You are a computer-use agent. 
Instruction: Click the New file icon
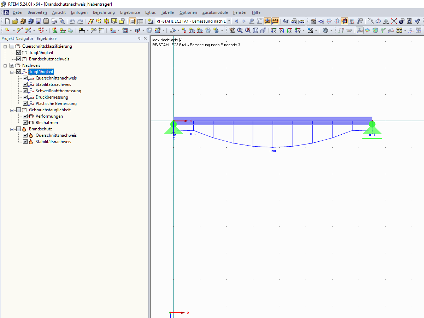coord(7,21)
